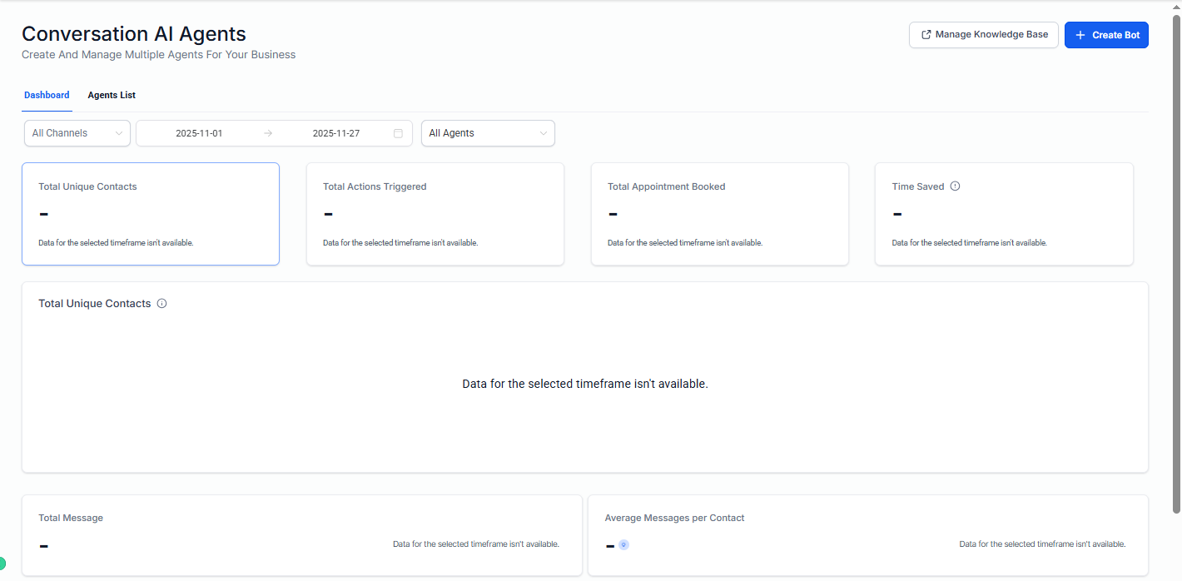Click the All Agents dropdown chevron
This screenshot has height=581, width=1182.
point(544,133)
